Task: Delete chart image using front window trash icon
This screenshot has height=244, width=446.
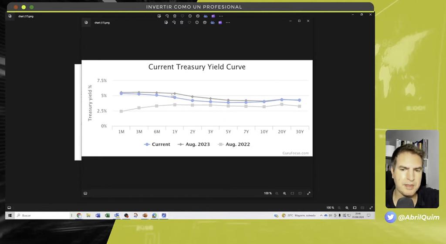Action: click(x=182, y=22)
